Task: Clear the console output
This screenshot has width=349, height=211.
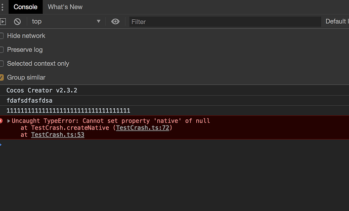Action: pos(17,21)
